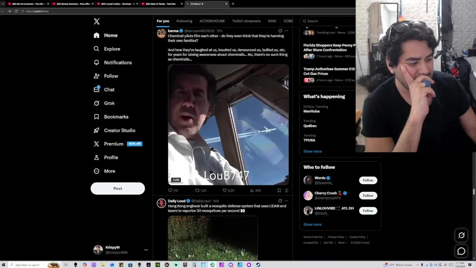Open Steam from the taskbar
The image size is (476, 268).
tap(258, 265)
